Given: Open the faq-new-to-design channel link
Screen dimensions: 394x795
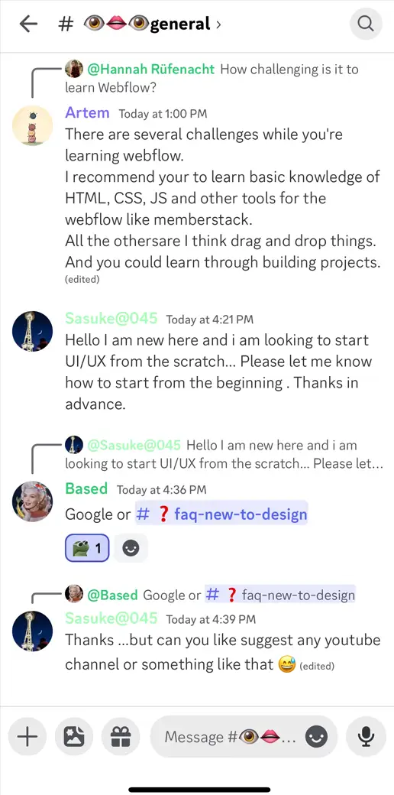Looking at the screenshot, I should [221, 514].
